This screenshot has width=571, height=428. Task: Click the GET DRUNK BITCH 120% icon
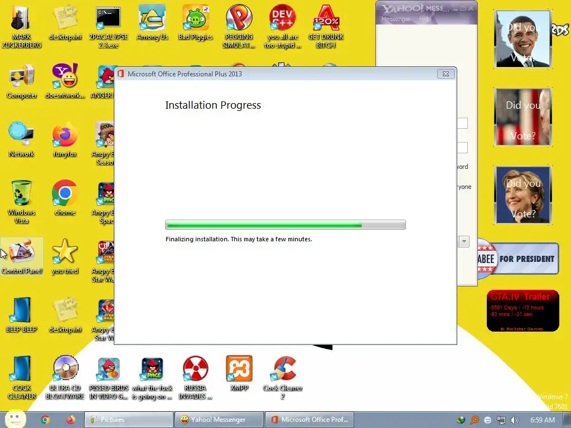[x=326, y=26]
